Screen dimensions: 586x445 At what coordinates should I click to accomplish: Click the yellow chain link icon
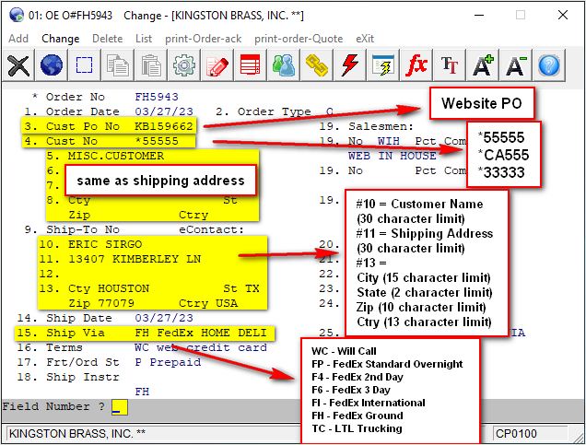pos(316,65)
